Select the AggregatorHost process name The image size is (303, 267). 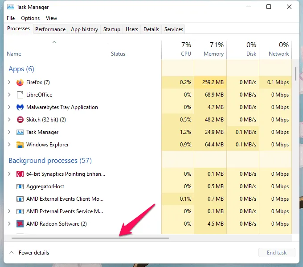[x=45, y=186]
